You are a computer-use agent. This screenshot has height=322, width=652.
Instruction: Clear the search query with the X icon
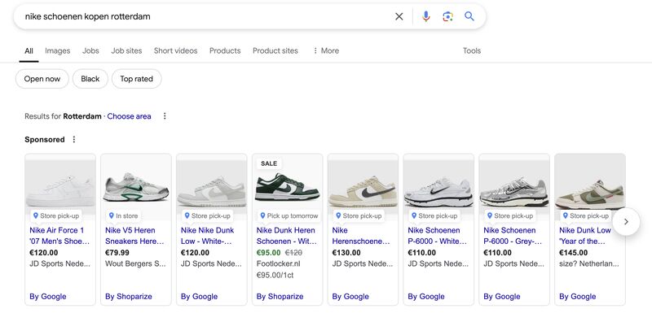tap(399, 16)
